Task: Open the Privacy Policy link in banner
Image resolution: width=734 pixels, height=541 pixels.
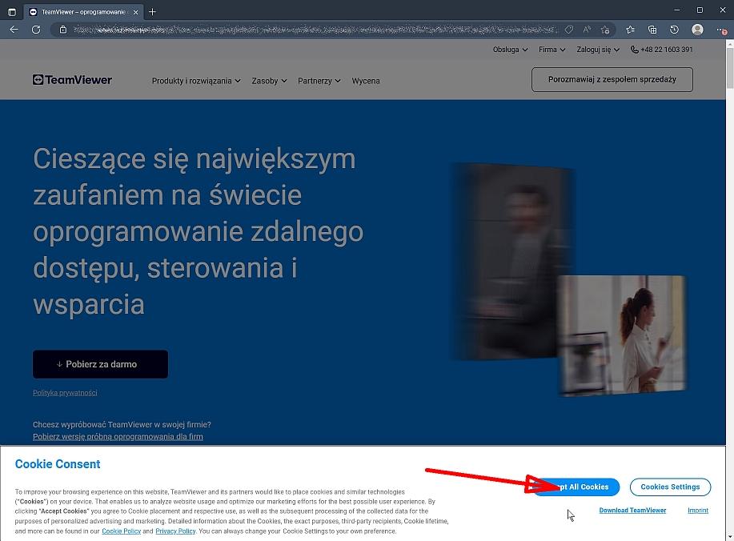Action: [x=175, y=531]
